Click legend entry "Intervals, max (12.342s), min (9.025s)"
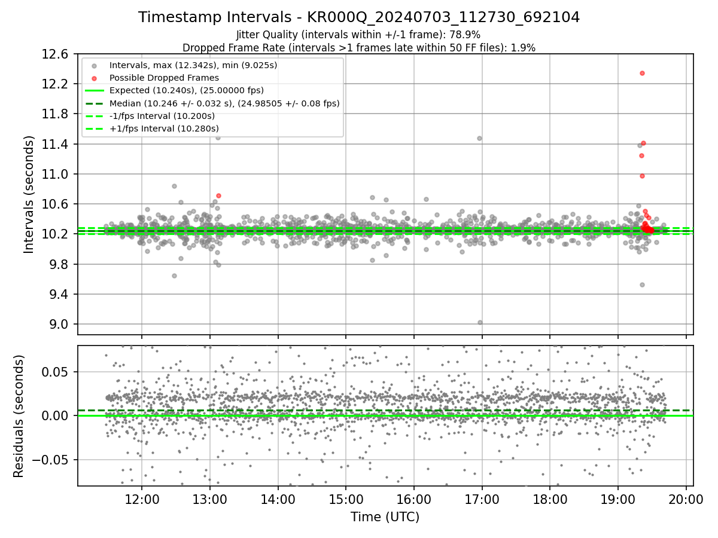 [193, 65]
